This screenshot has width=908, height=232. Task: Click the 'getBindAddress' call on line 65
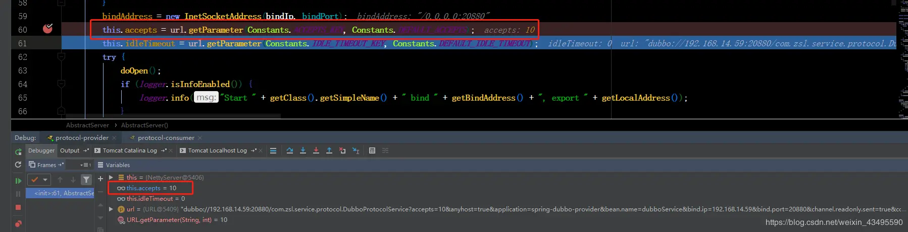[x=483, y=98]
